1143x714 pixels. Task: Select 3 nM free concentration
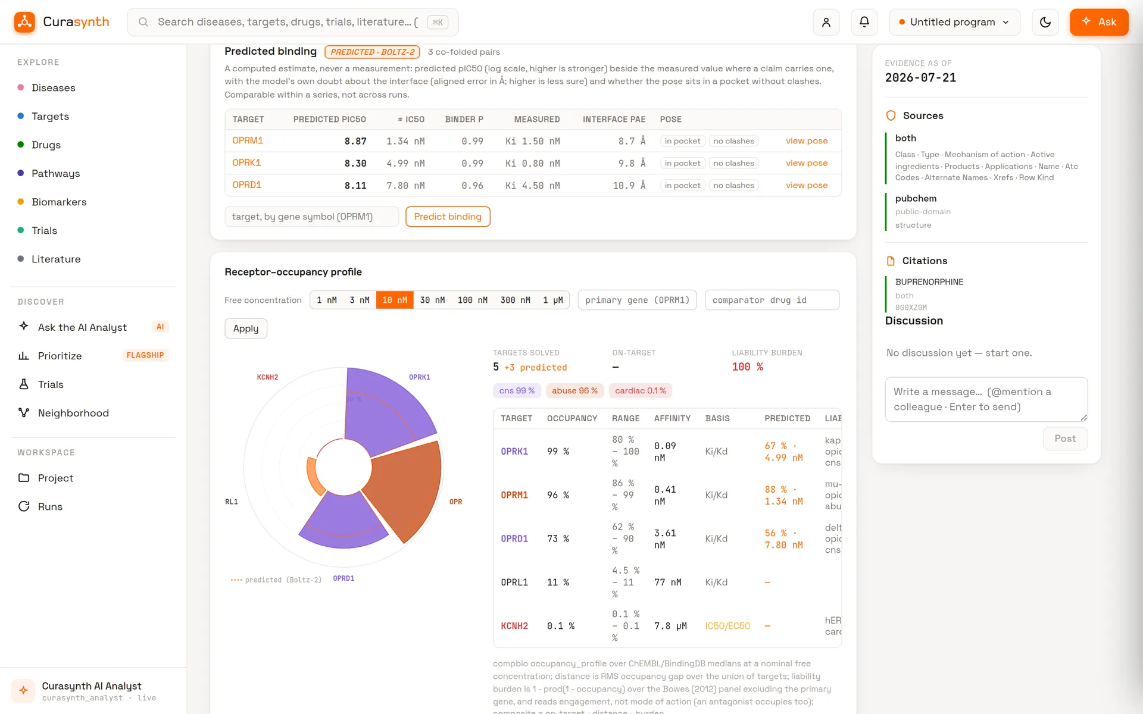360,300
